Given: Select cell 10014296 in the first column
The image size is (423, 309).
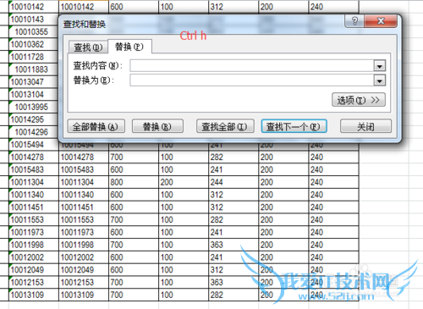Looking at the screenshot, I should pyautogui.click(x=34, y=132).
